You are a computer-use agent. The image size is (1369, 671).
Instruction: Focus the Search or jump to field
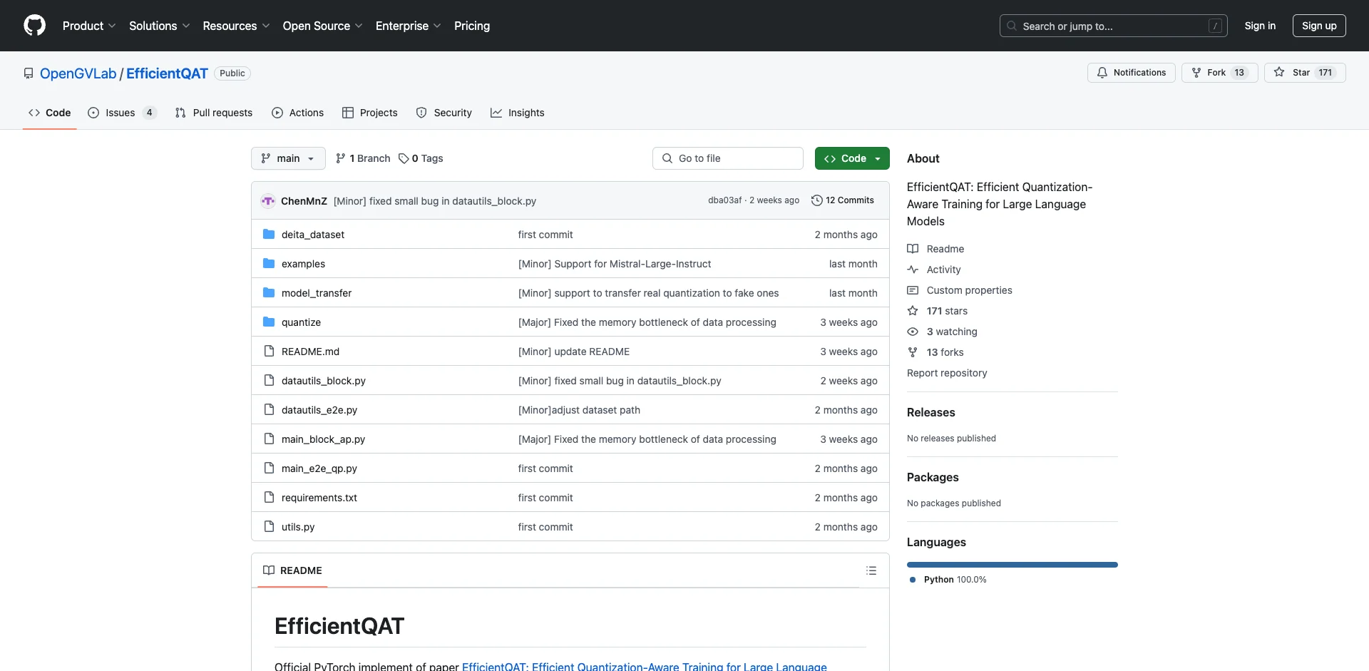click(1114, 26)
